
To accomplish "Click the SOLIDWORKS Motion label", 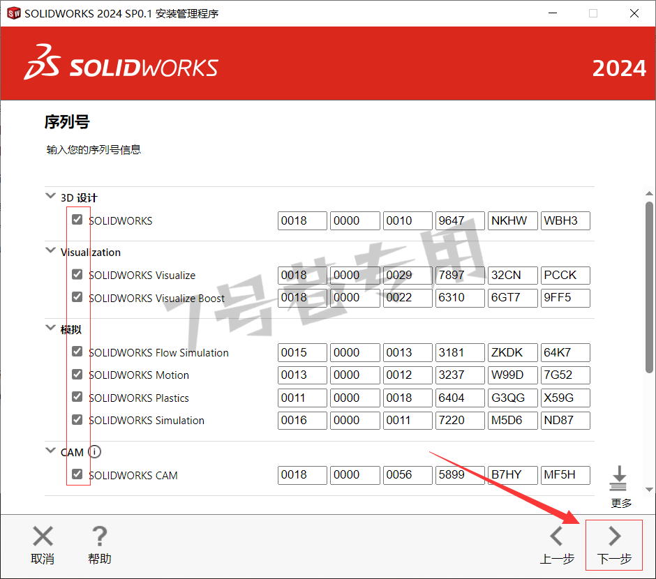I will 138,375.
